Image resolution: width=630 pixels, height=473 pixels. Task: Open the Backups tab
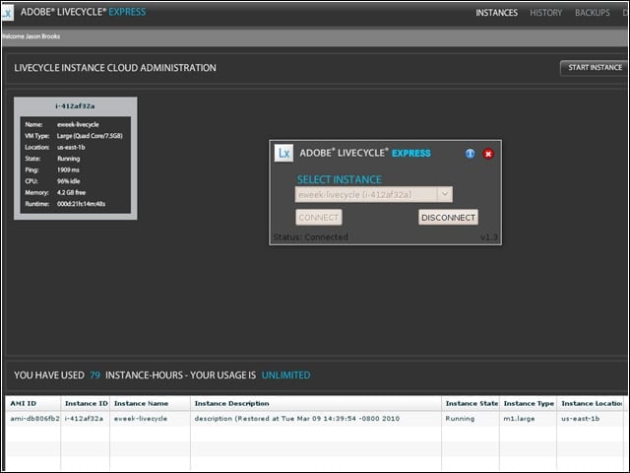(x=593, y=13)
